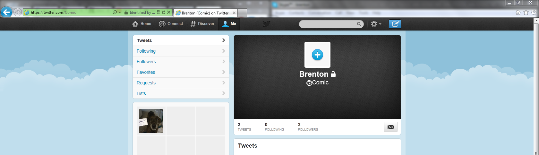Add a profile photo with the plus icon

pos(317,55)
